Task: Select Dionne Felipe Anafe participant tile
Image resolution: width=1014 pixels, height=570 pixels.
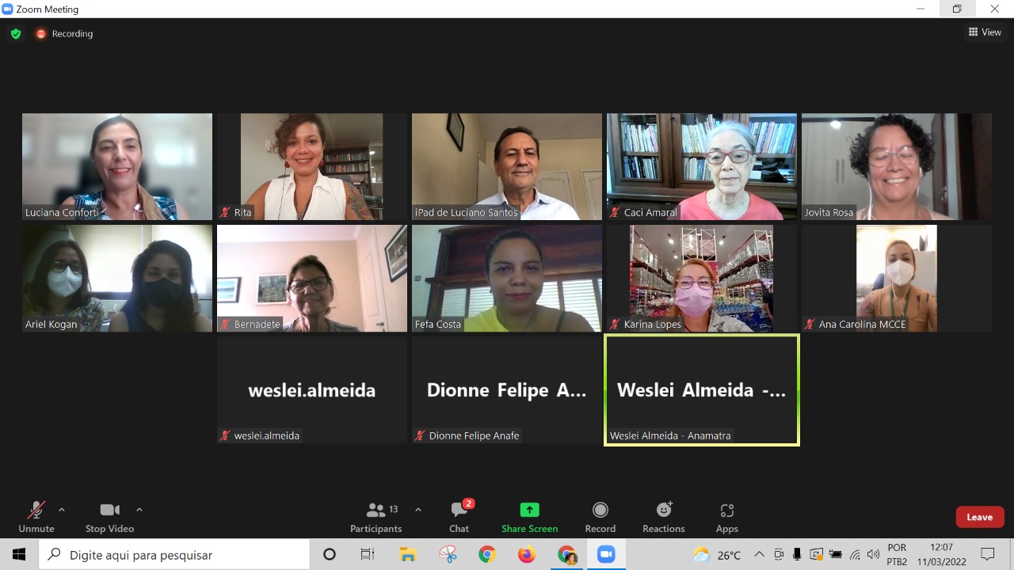Action: pos(507,389)
